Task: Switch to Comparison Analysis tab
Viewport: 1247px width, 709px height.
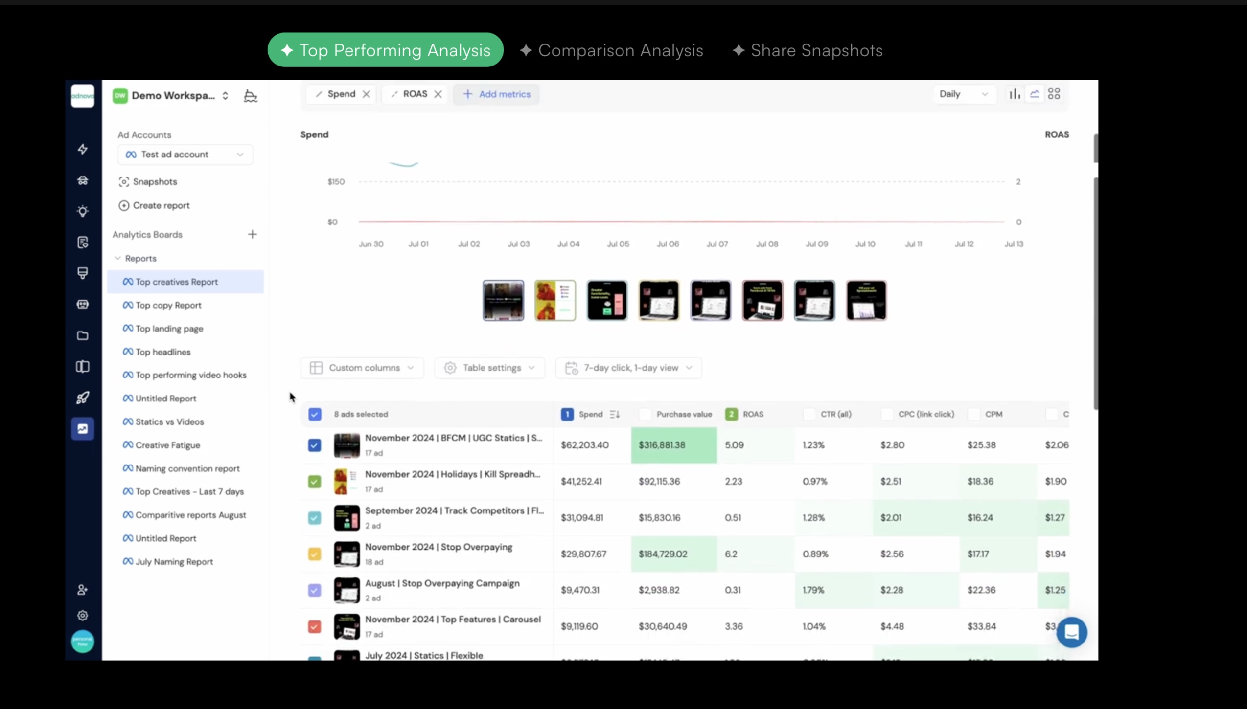Action: [x=611, y=50]
